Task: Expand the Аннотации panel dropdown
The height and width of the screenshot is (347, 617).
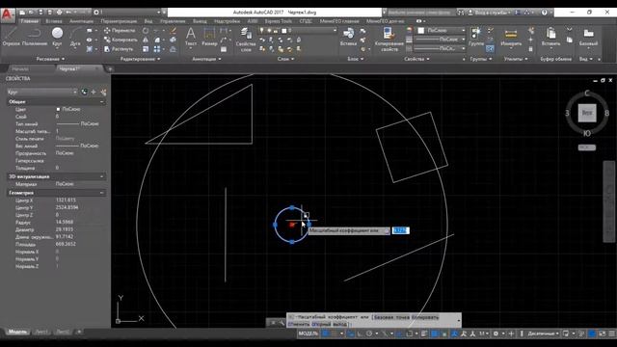Action: (206, 59)
